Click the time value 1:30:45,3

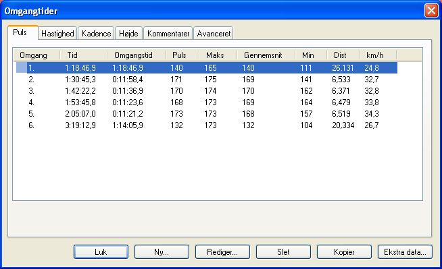click(x=80, y=80)
